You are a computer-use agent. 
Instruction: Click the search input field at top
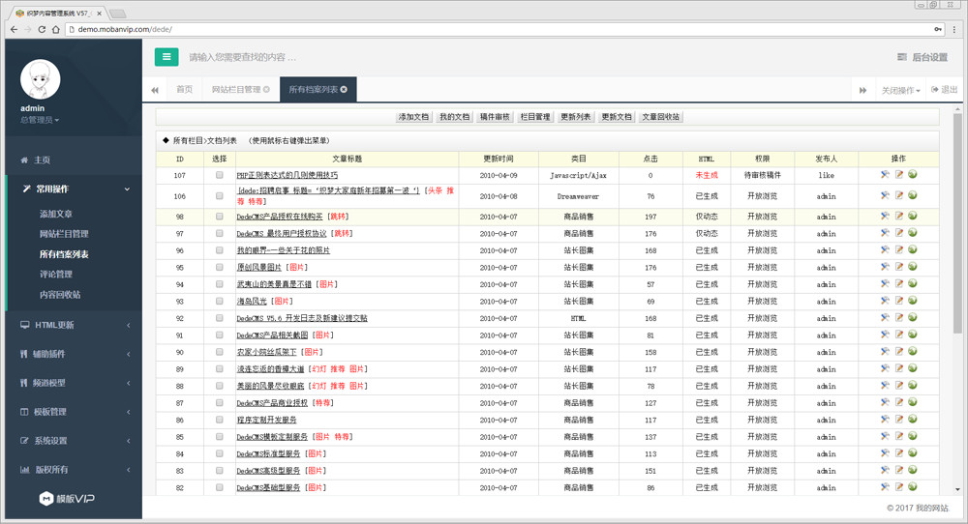(x=243, y=57)
